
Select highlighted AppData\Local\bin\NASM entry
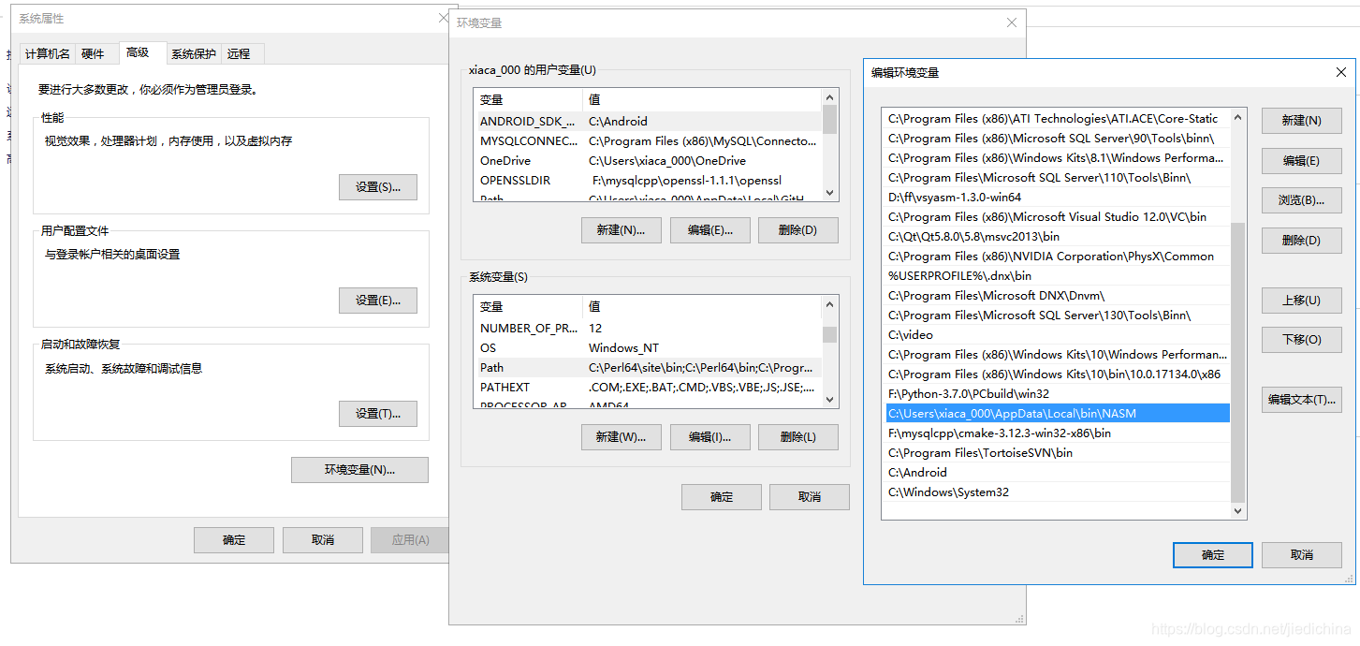pyautogui.click(x=1058, y=413)
